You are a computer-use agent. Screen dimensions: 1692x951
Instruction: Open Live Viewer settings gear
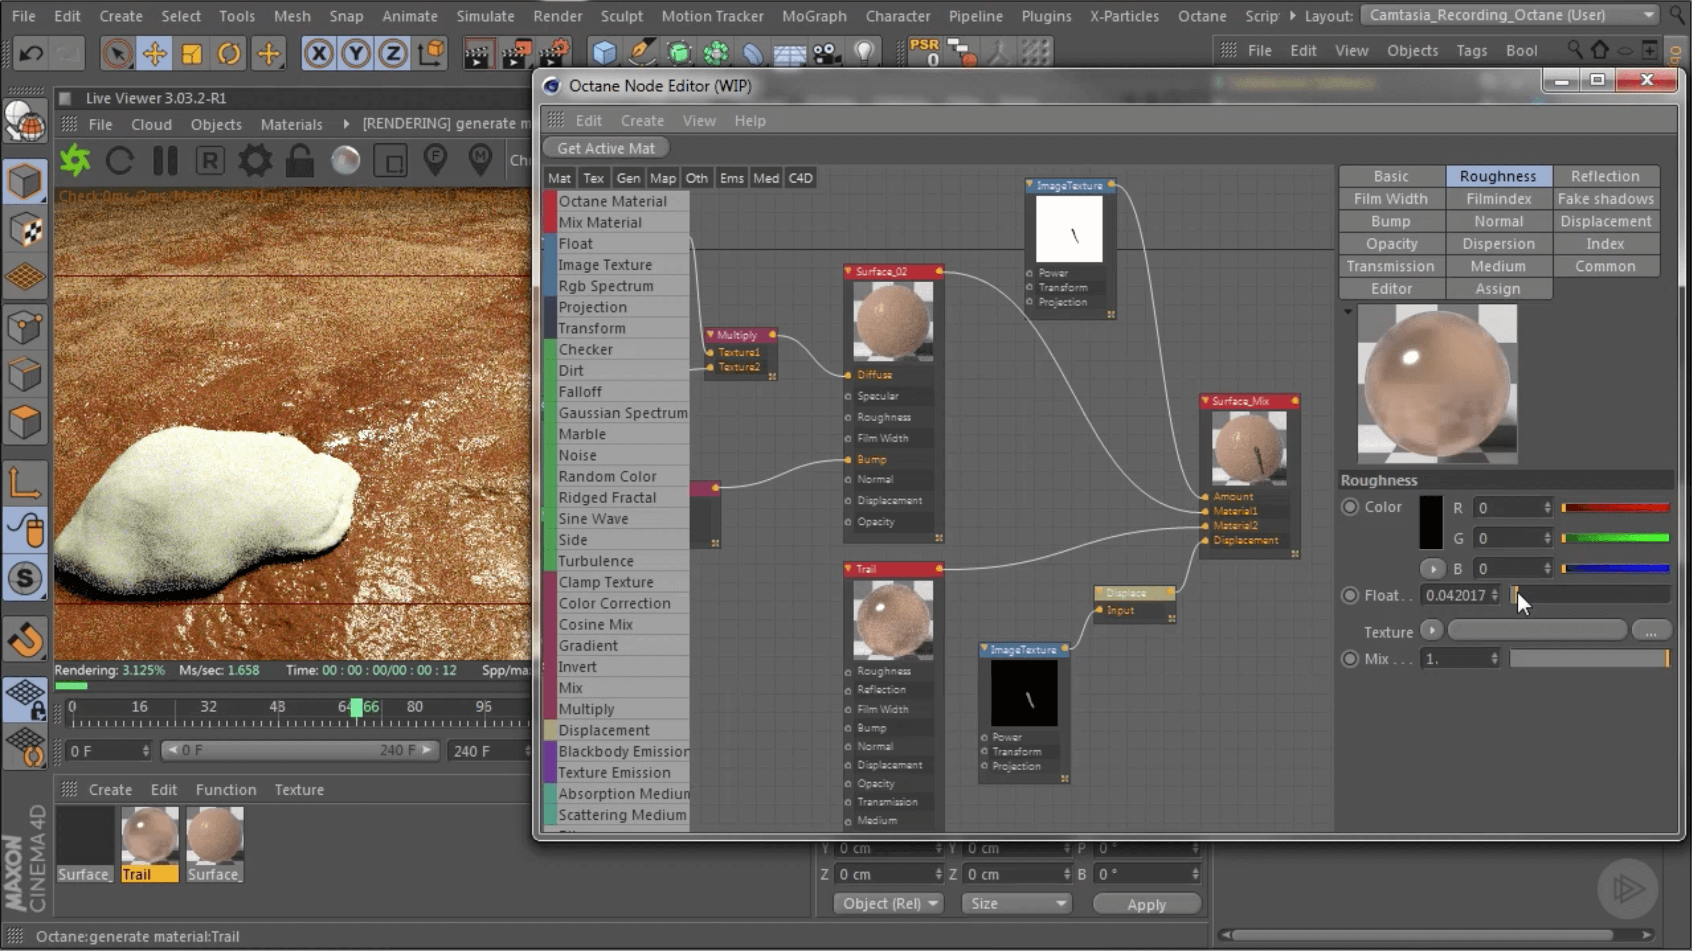[255, 160]
